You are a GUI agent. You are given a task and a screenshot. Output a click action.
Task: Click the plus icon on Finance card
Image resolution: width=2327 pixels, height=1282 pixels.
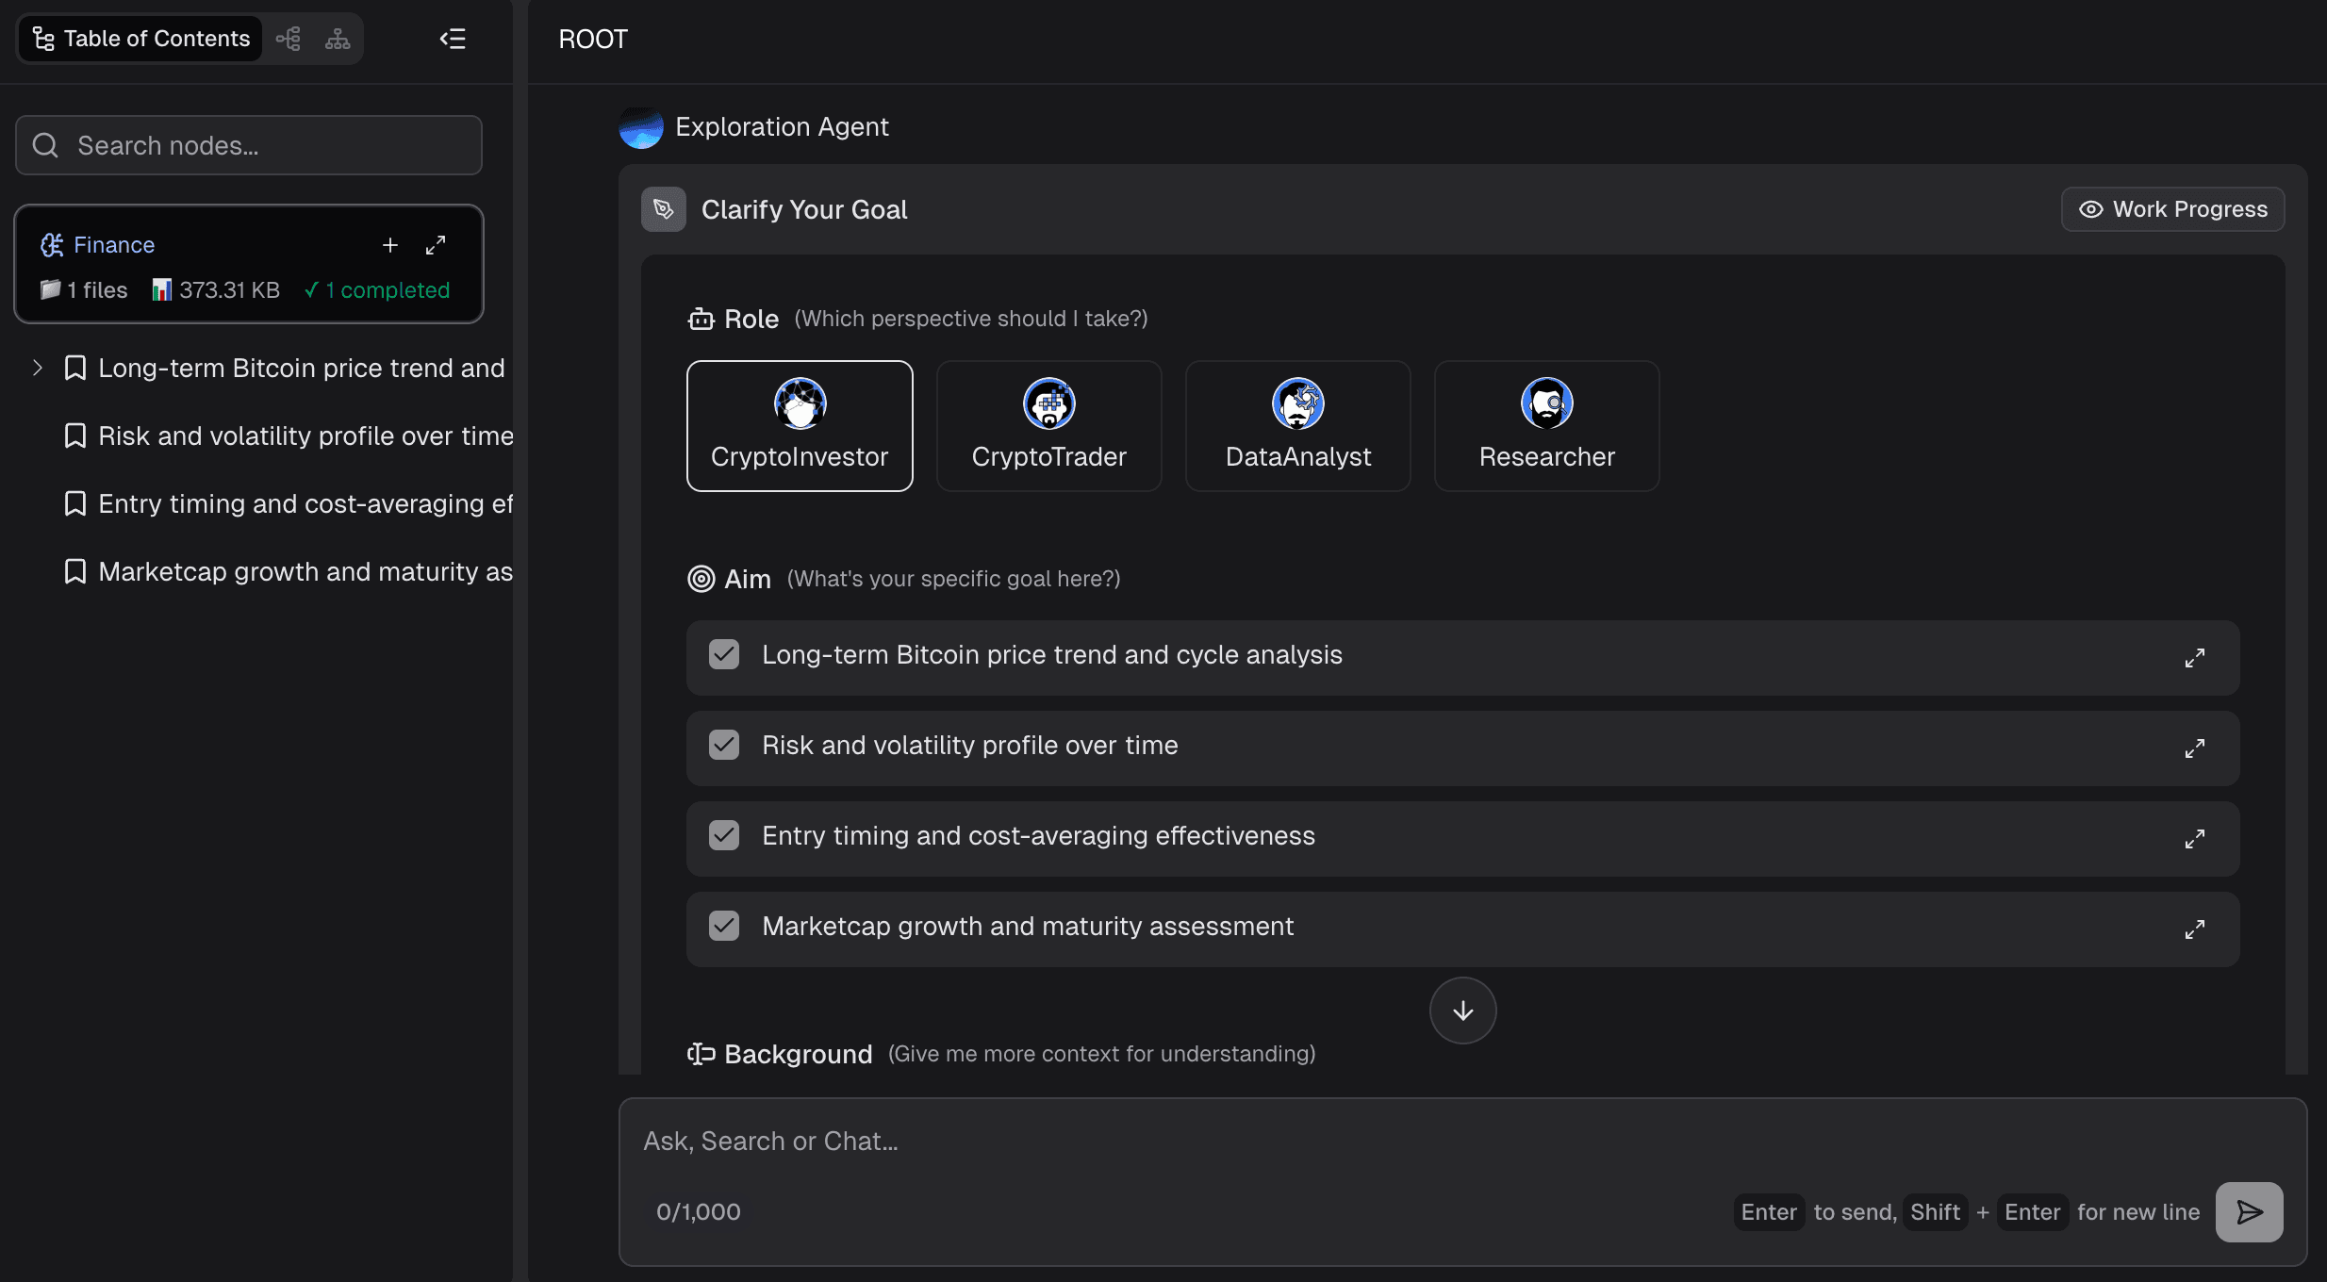pos(390,245)
